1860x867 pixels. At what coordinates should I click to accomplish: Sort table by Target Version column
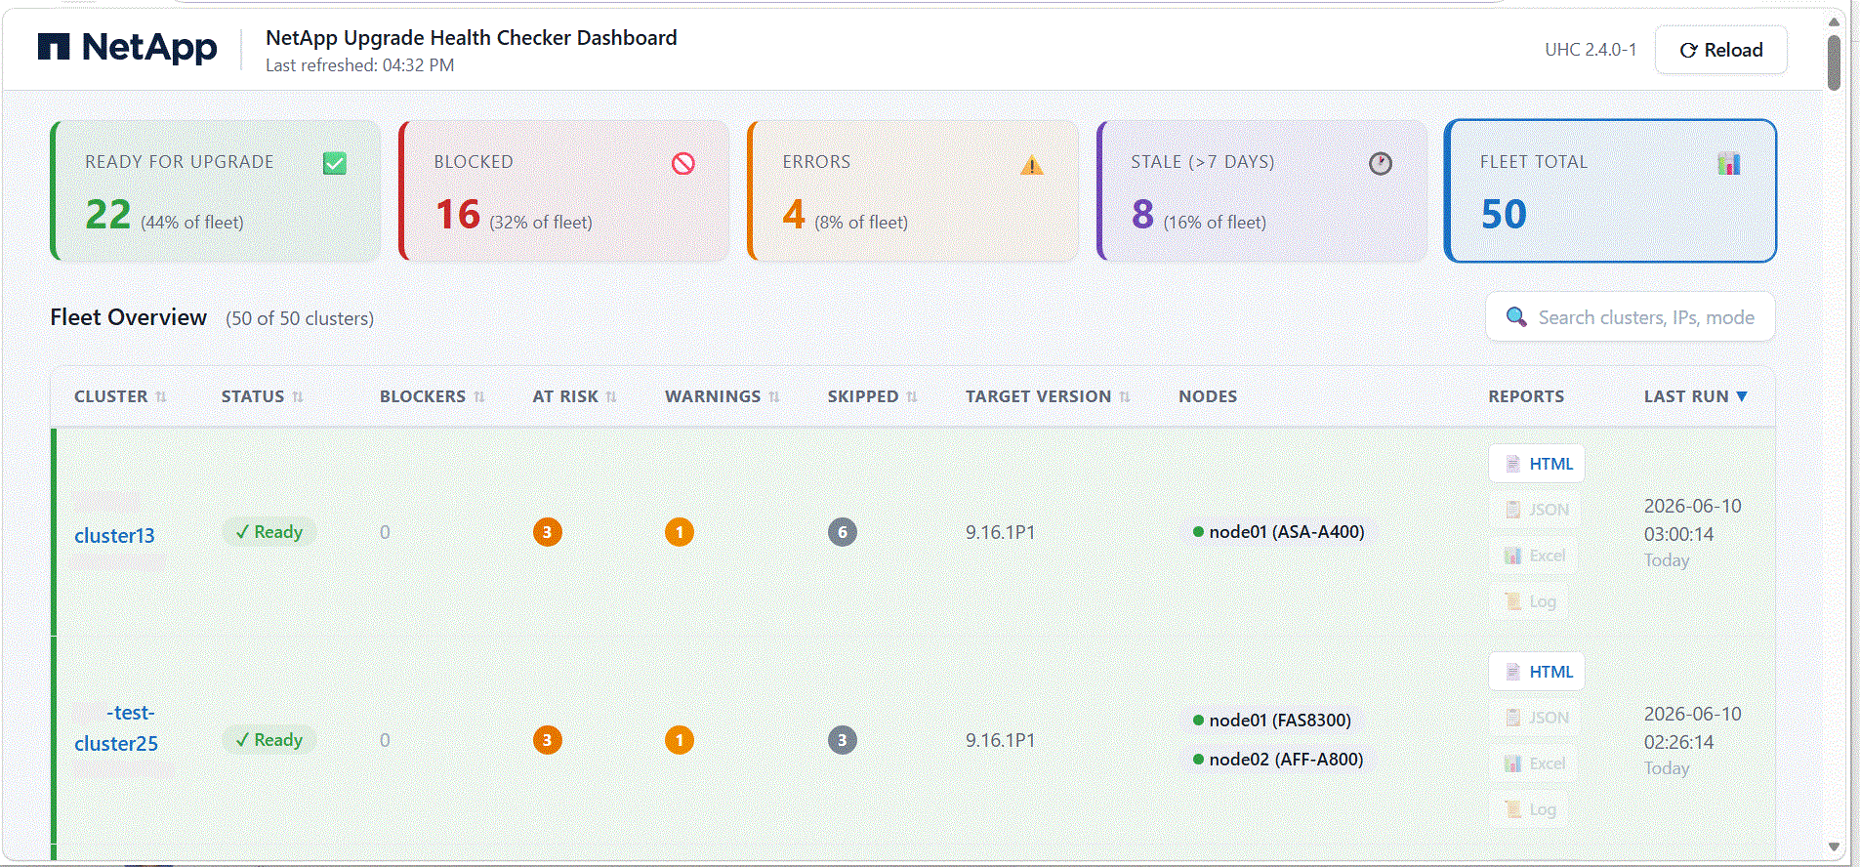coord(1048,396)
